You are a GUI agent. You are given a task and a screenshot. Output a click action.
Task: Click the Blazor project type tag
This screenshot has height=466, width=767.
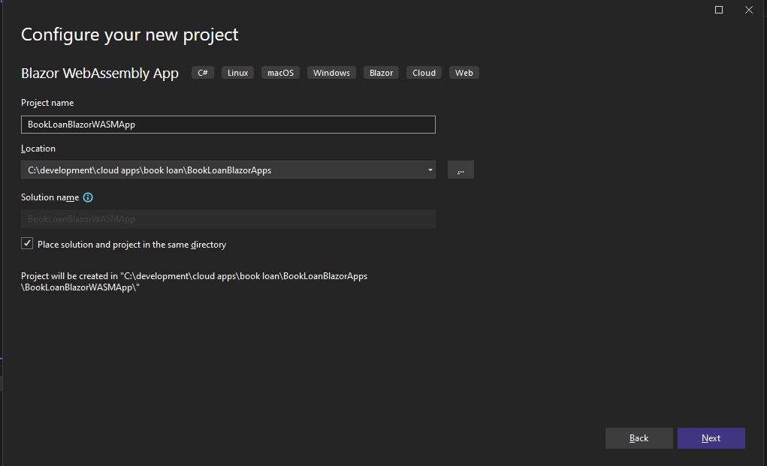pos(381,73)
